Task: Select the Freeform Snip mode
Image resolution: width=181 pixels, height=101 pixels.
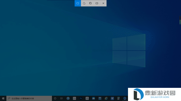Action: point(84,3)
